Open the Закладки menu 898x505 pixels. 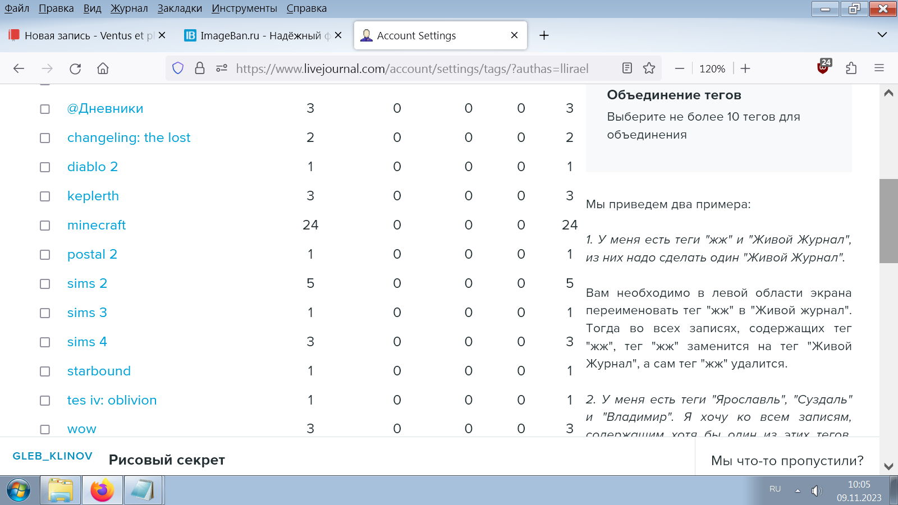coord(180,8)
